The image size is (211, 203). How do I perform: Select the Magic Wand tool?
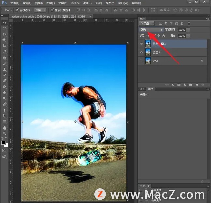(5, 40)
